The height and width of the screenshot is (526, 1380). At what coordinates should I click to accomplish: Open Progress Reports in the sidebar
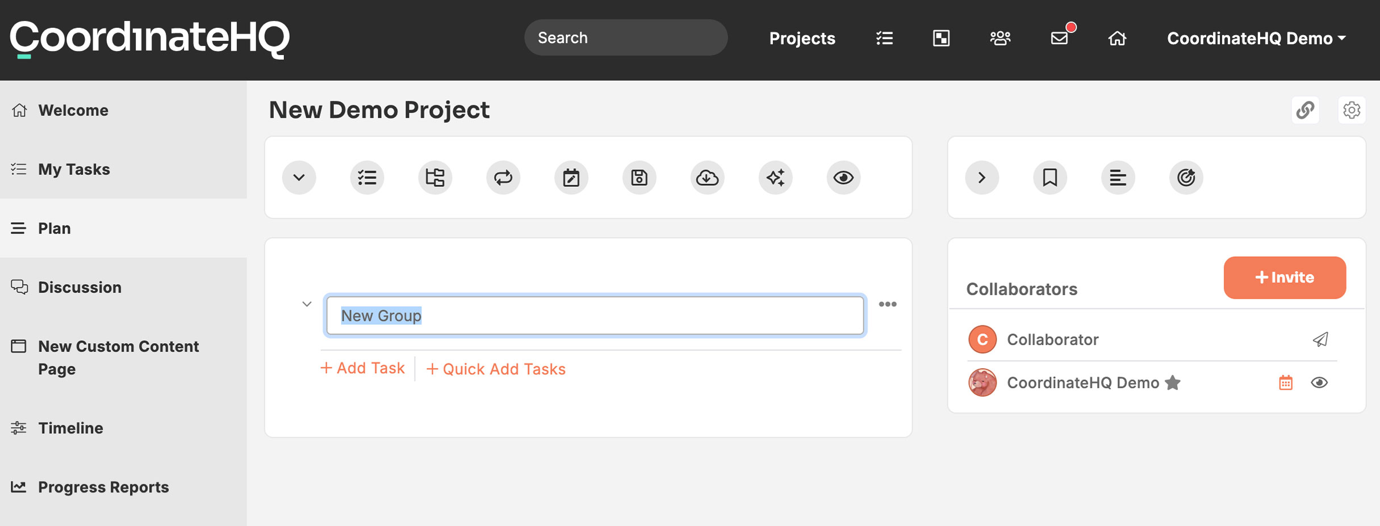pyautogui.click(x=123, y=487)
